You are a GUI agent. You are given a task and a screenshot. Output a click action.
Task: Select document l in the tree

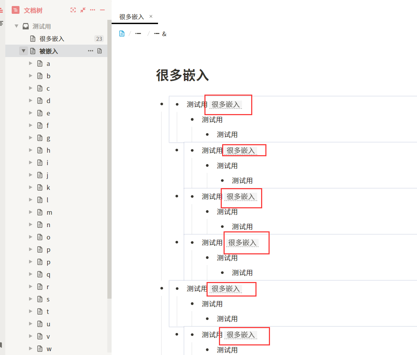pyautogui.click(x=56, y=200)
